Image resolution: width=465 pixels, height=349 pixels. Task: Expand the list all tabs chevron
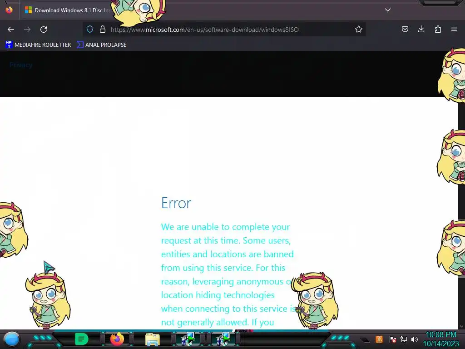click(388, 10)
